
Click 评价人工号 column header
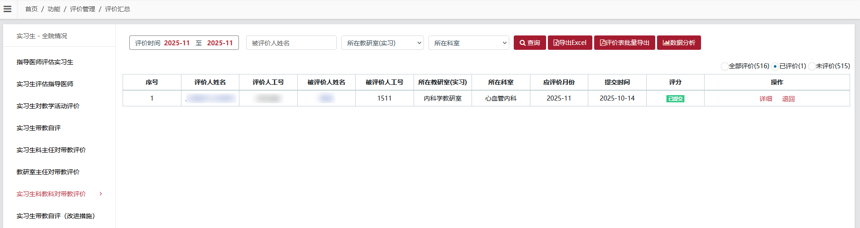(x=268, y=82)
